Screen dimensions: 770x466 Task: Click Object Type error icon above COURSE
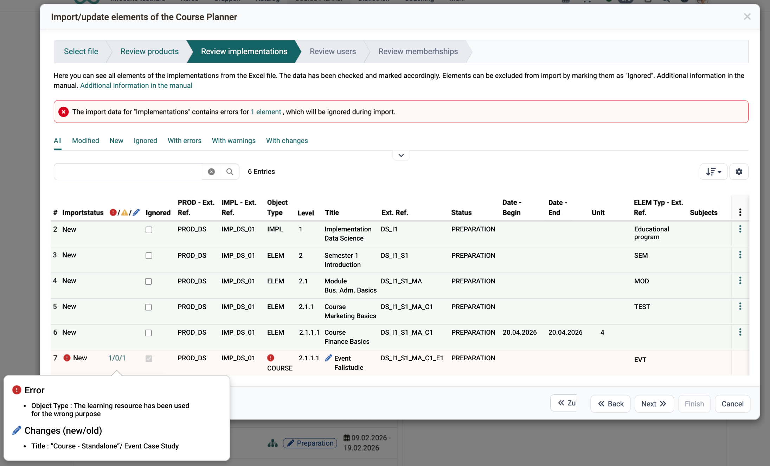tap(270, 357)
